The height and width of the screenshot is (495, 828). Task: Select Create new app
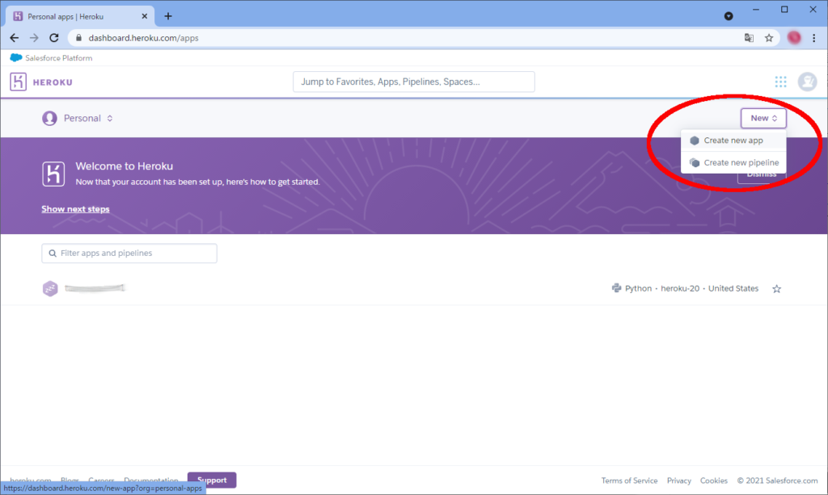click(733, 141)
